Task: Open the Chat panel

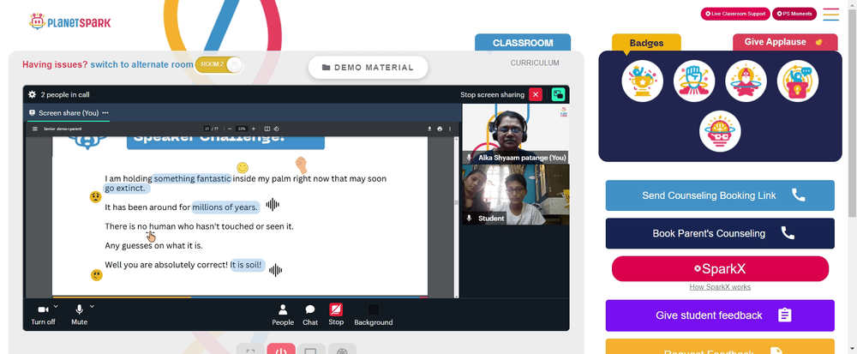Action: point(310,315)
